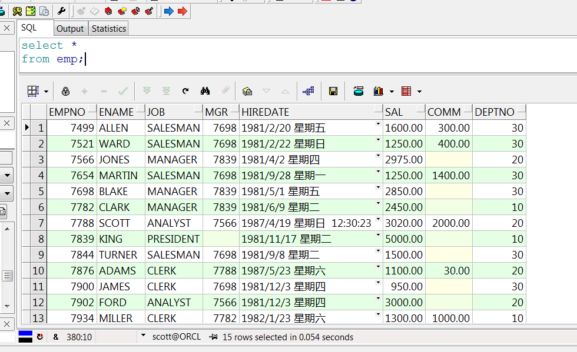Click the plain red book icon
The height and width of the screenshot is (352, 577).
pyautogui.click(x=108, y=11)
